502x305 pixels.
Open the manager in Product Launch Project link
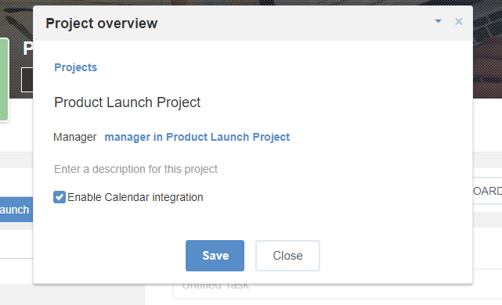tap(197, 137)
